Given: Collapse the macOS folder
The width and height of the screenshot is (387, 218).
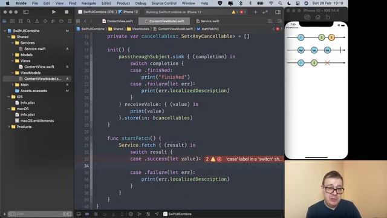Looking at the screenshot, I should [x=8, y=109].
